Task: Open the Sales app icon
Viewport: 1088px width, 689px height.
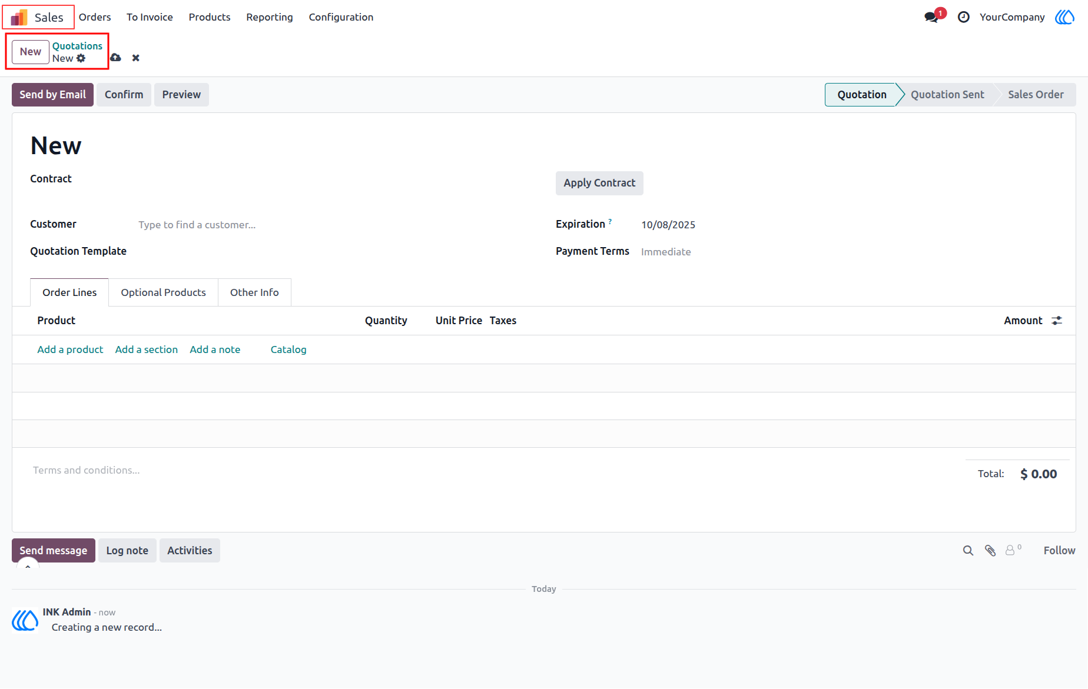Action: pos(19,17)
